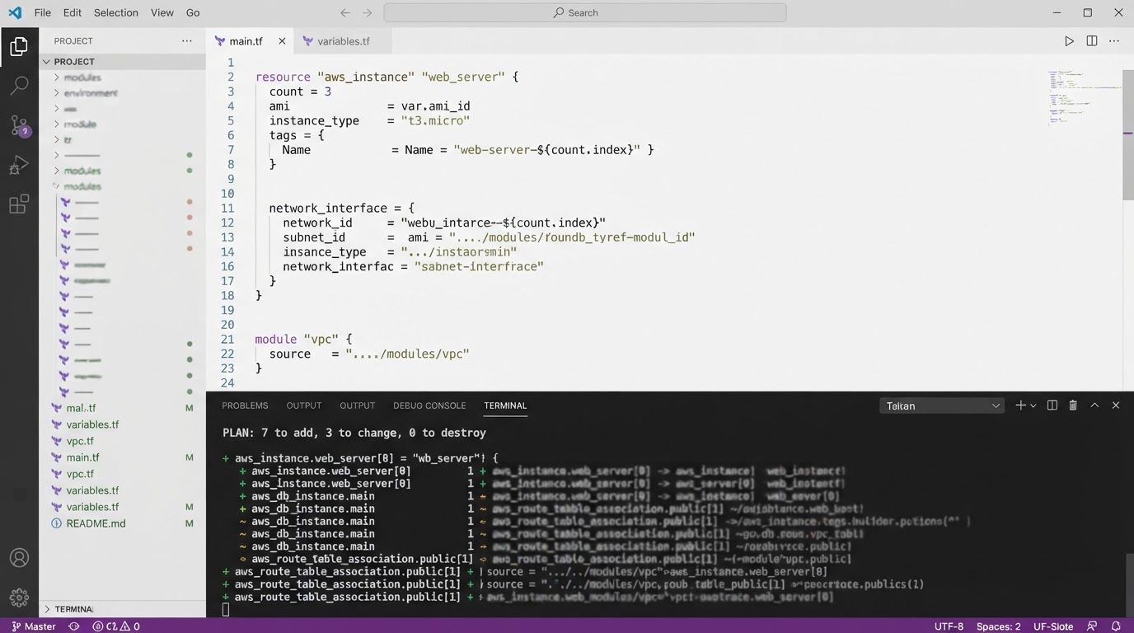Add a new terminal with plus icon

point(1020,405)
